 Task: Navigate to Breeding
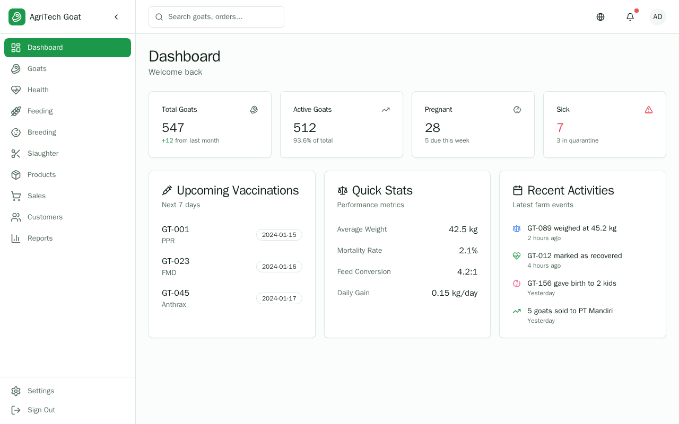click(67, 132)
